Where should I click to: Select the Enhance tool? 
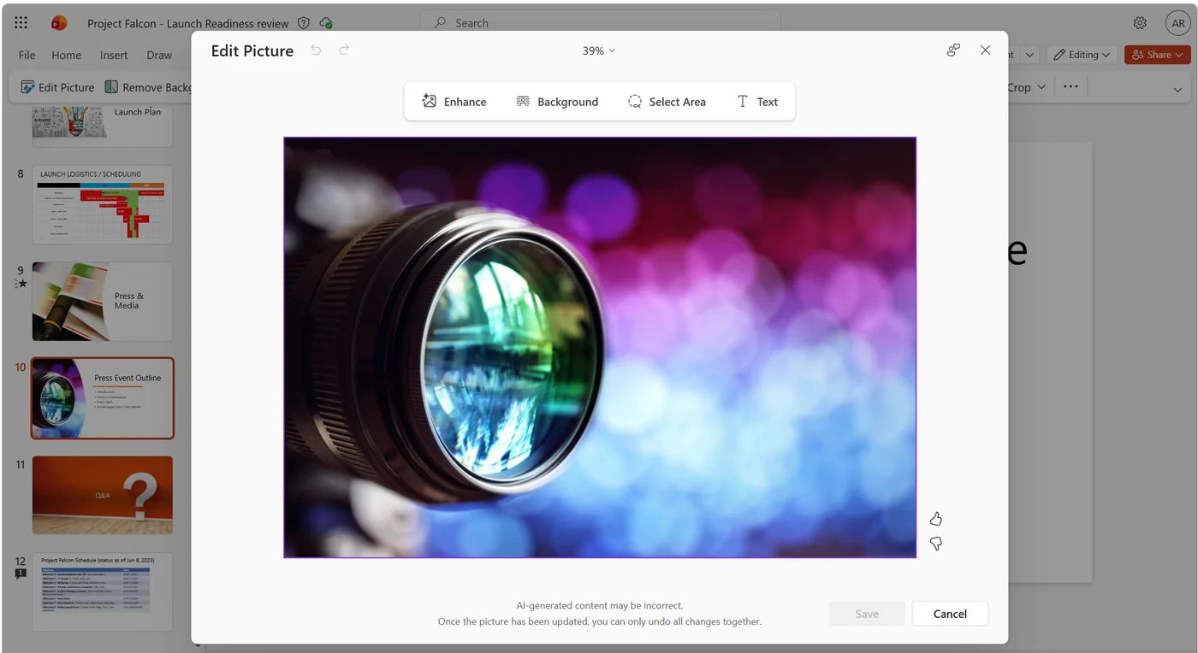pos(454,101)
